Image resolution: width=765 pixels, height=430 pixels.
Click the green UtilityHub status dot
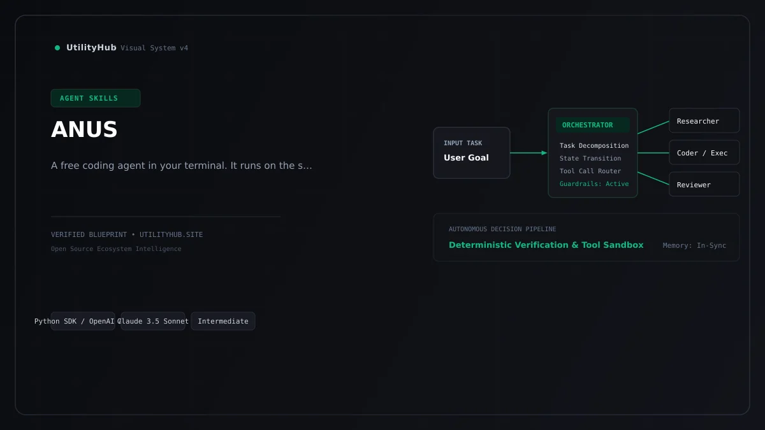click(57, 48)
